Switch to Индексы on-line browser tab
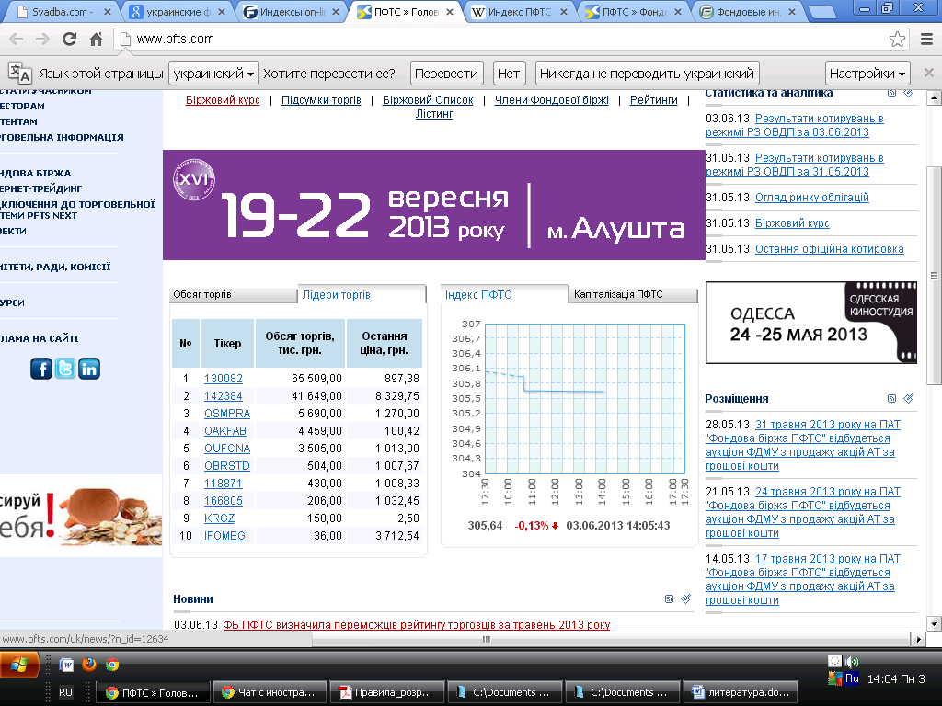Screen dimensions: 942x706 [292, 11]
